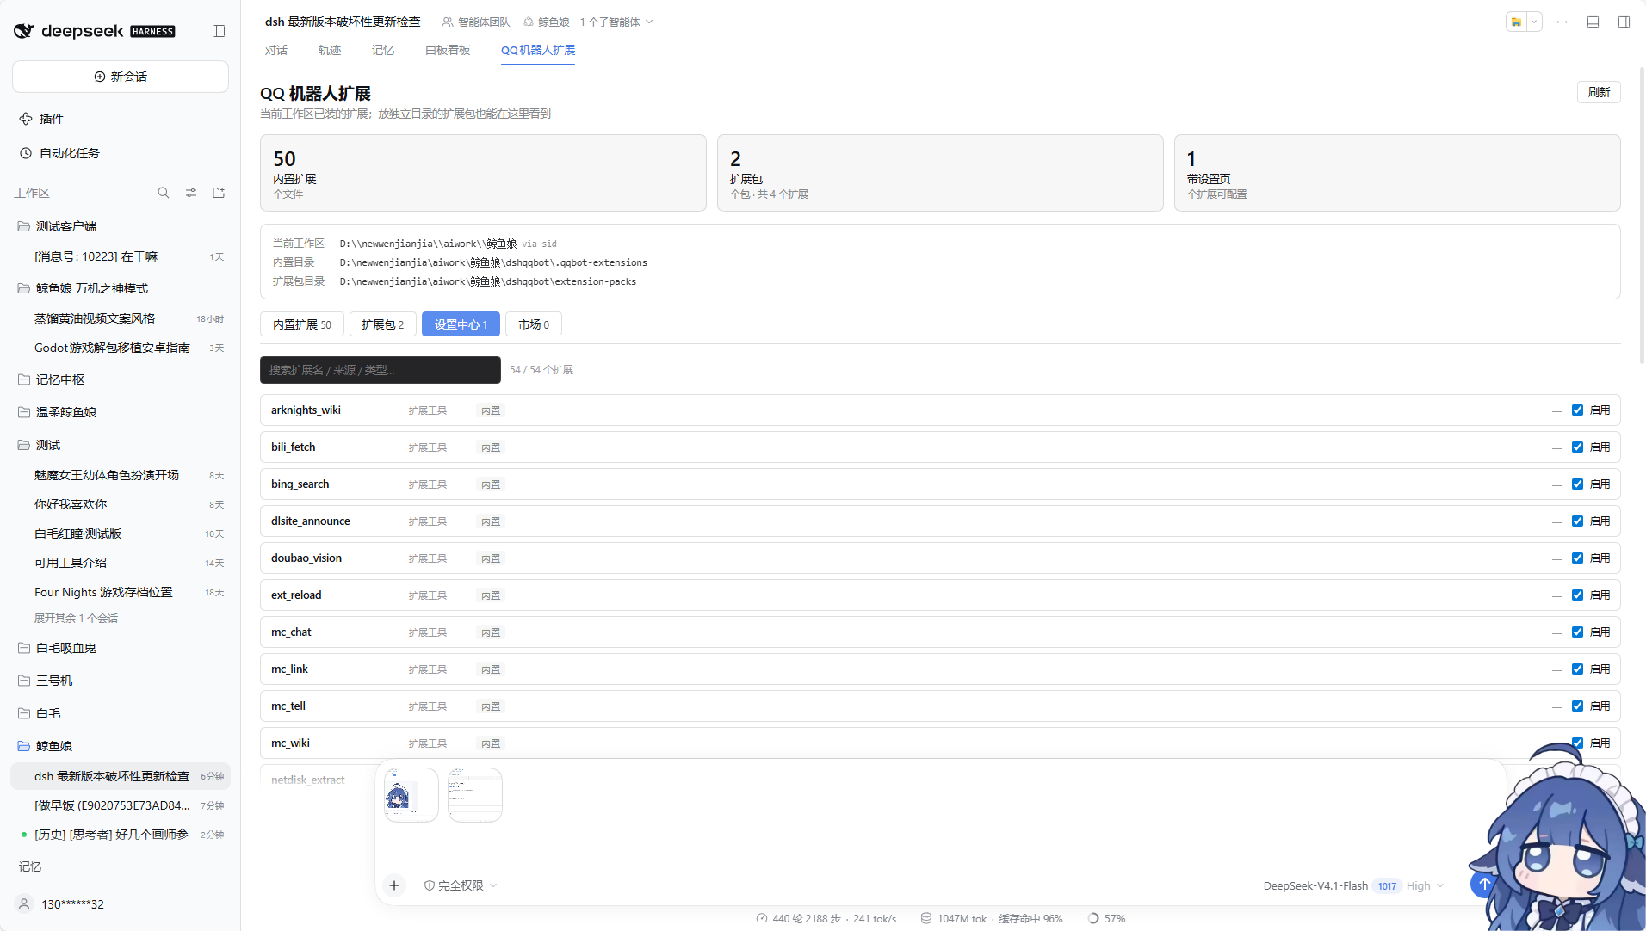Image resolution: width=1646 pixels, height=931 pixels.
Task: Click the 57% context usage ring
Action: [x=1093, y=918]
